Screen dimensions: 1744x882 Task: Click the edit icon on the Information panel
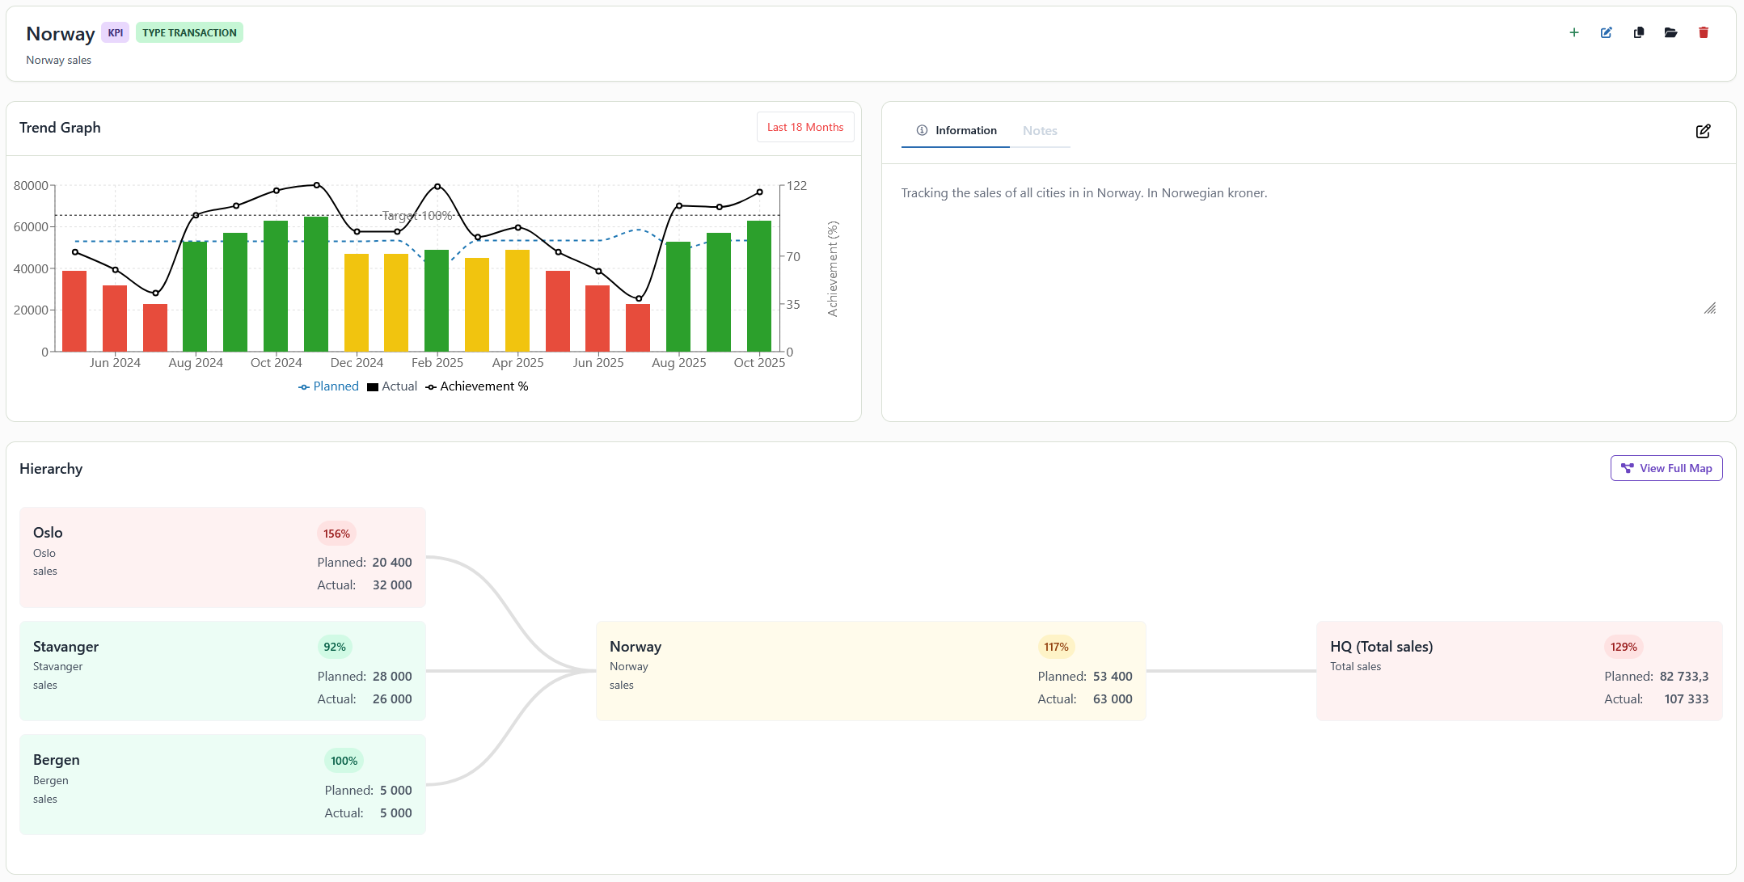[x=1704, y=131]
